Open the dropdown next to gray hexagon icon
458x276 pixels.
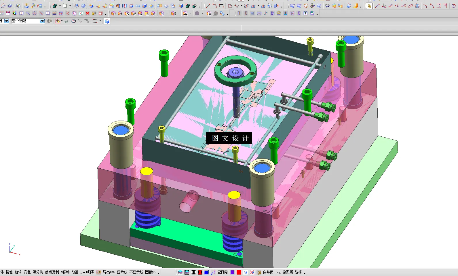[x=202, y=13]
